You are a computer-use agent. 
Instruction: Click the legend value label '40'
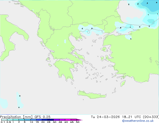(x=66, y=122)
